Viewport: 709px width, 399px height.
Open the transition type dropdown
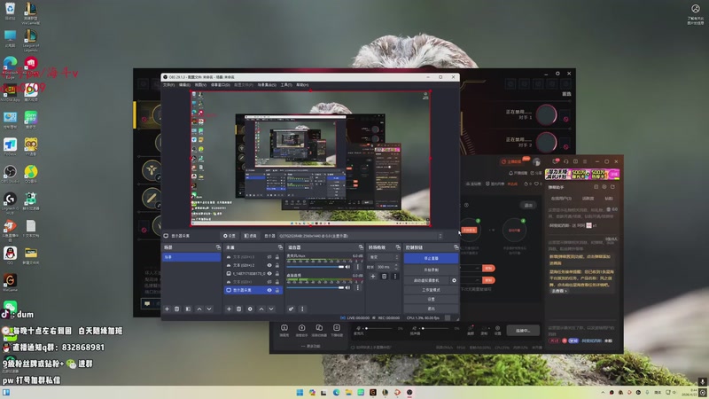pyautogui.click(x=384, y=257)
